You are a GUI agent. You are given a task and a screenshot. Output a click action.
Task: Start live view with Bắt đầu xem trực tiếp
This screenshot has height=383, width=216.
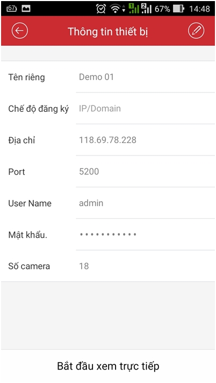(x=108, y=366)
